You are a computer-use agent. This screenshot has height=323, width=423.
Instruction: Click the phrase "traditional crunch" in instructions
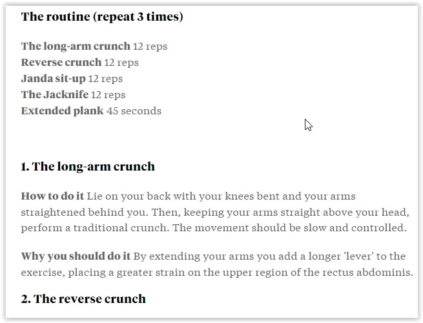[124, 228]
